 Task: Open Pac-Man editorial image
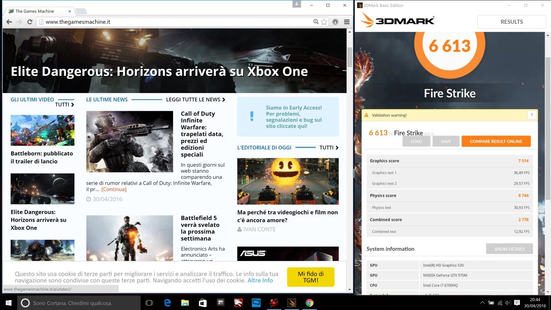[288, 181]
